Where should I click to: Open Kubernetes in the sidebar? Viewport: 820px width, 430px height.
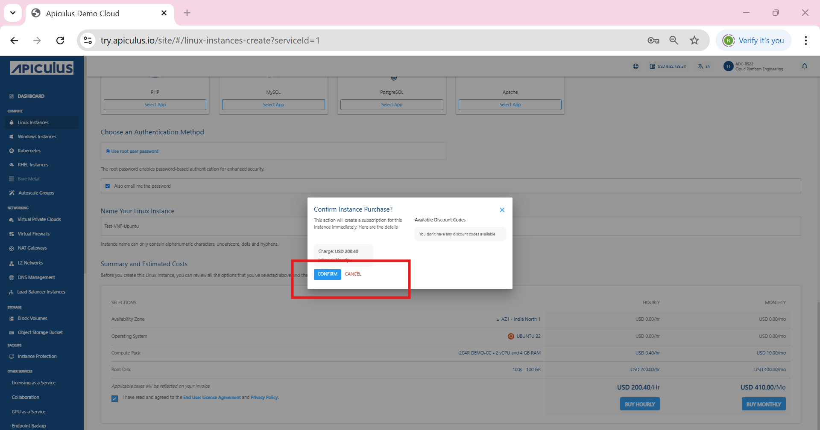pyautogui.click(x=29, y=151)
